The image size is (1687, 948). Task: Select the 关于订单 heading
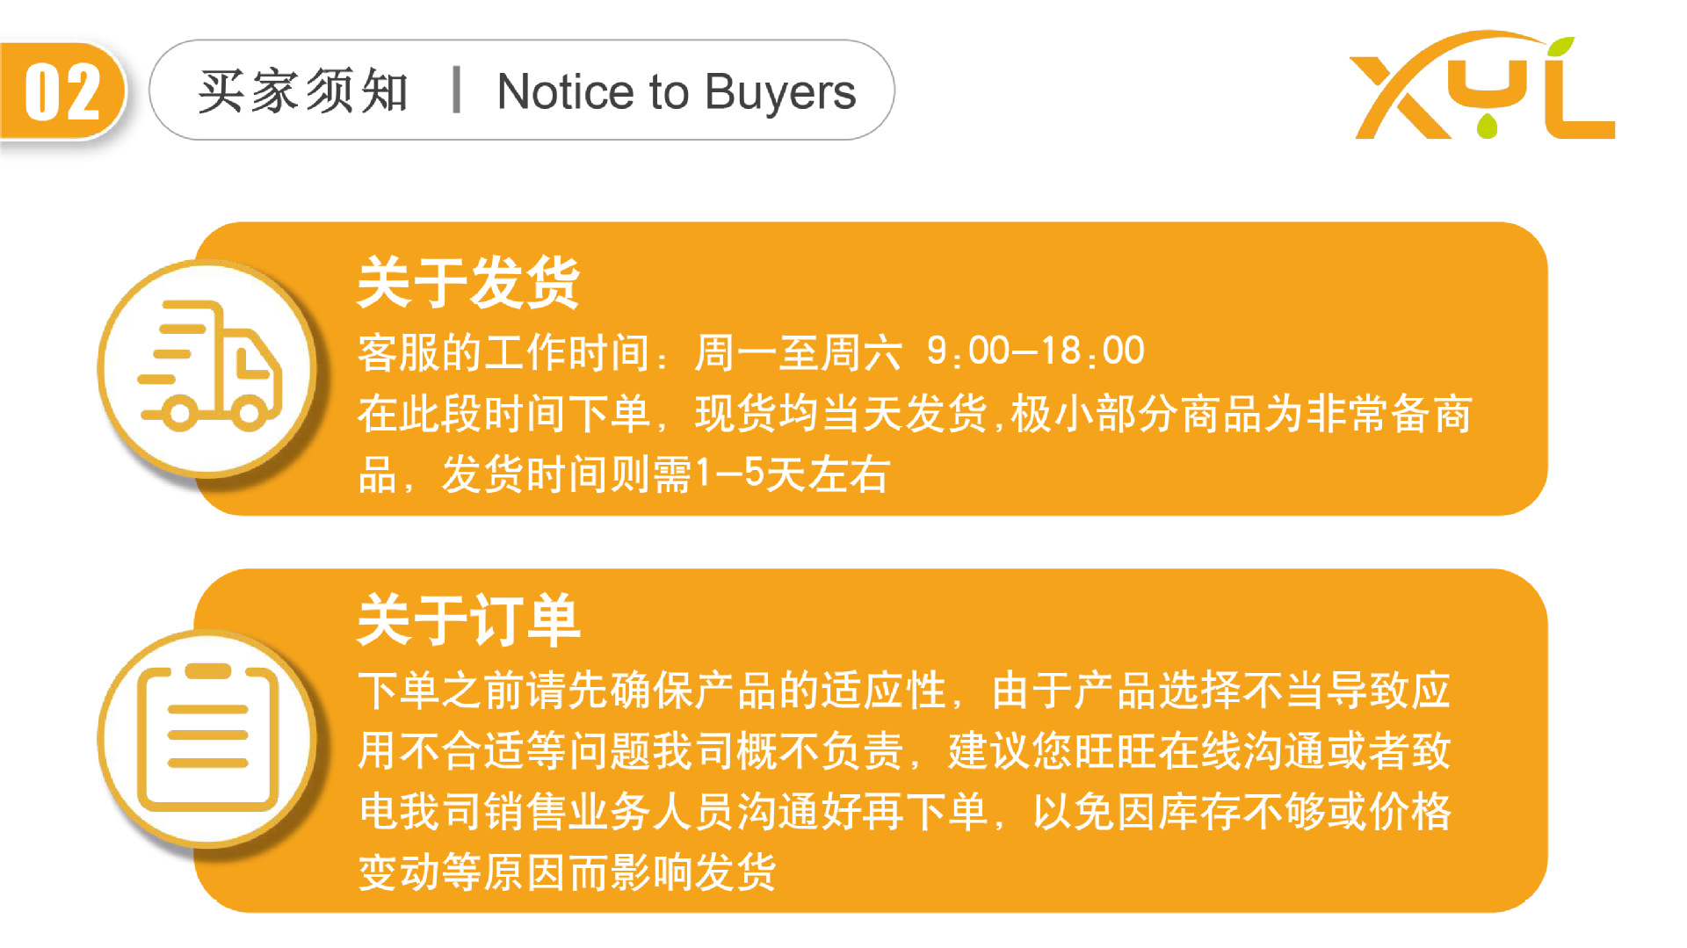tap(468, 620)
